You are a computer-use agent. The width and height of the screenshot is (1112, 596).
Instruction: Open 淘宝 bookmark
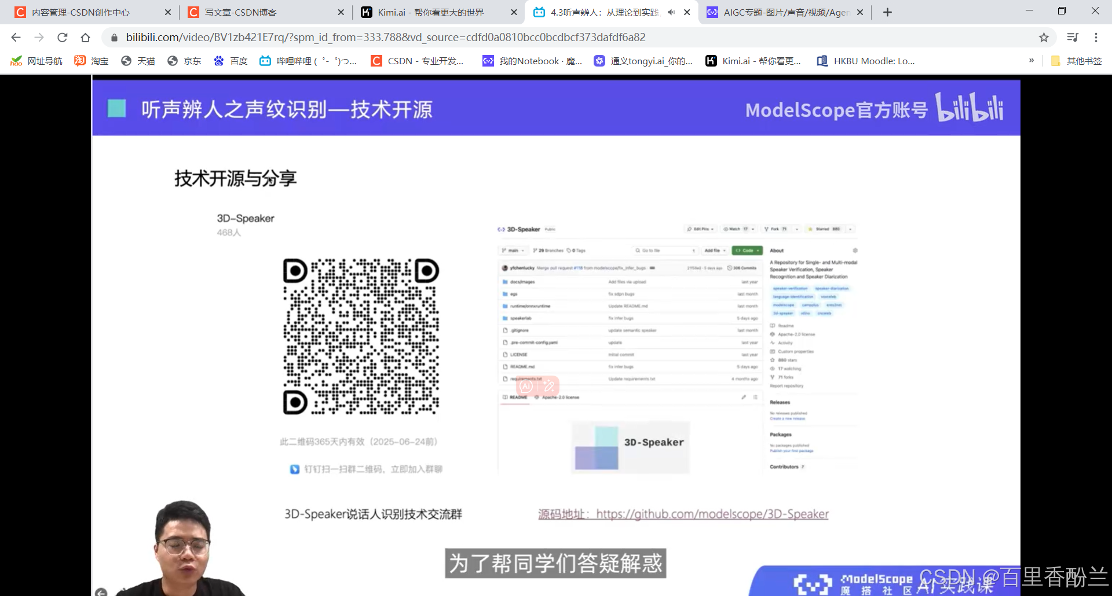coord(92,61)
